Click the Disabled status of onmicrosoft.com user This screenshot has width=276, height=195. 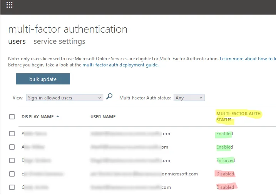coord(225,174)
